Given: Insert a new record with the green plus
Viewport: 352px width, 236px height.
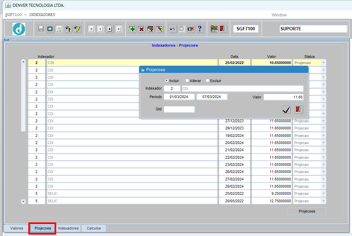Looking at the screenshot, I should [x=133, y=29].
